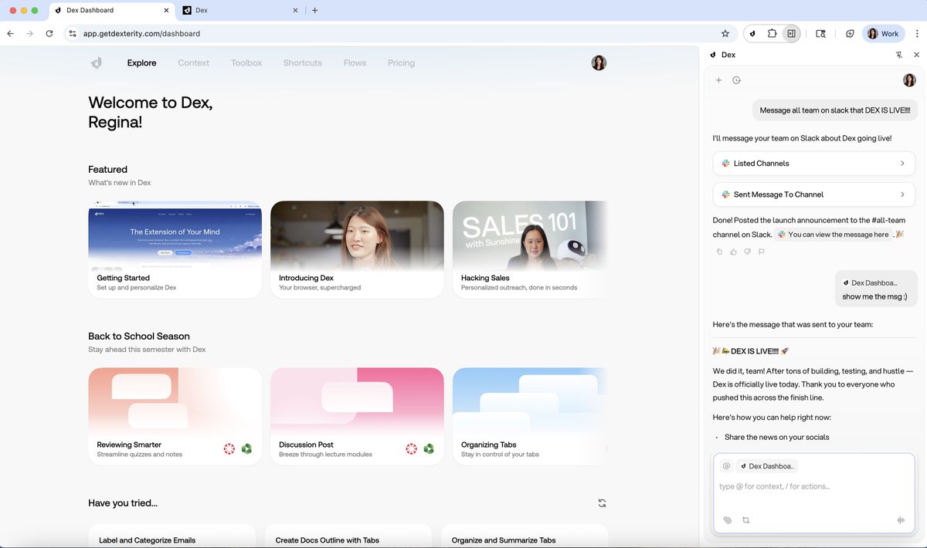The image size is (927, 548).
Task: Bookmark this page with the star icon
Action: 725,34
